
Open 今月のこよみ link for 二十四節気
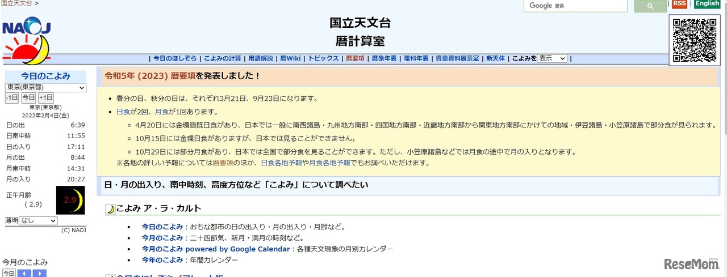pyautogui.click(x=162, y=238)
